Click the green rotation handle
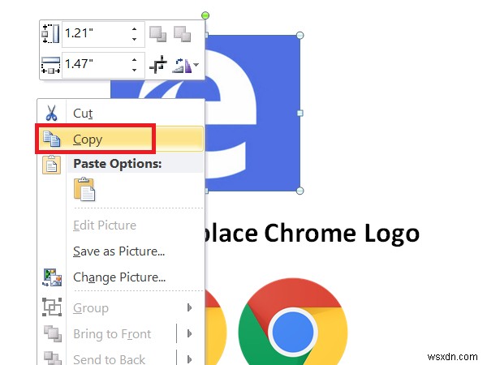 [205, 15]
